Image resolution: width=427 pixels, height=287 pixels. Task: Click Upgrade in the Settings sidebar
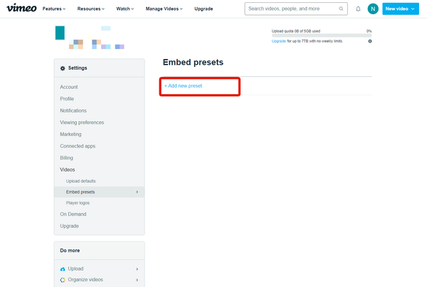pyautogui.click(x=70, y=226)
